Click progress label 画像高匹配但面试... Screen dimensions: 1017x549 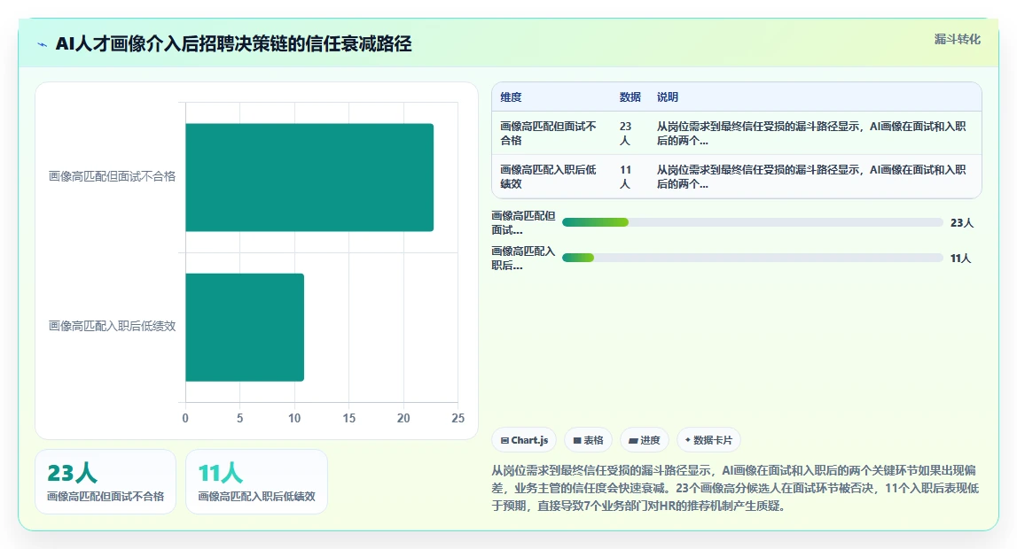523,223
